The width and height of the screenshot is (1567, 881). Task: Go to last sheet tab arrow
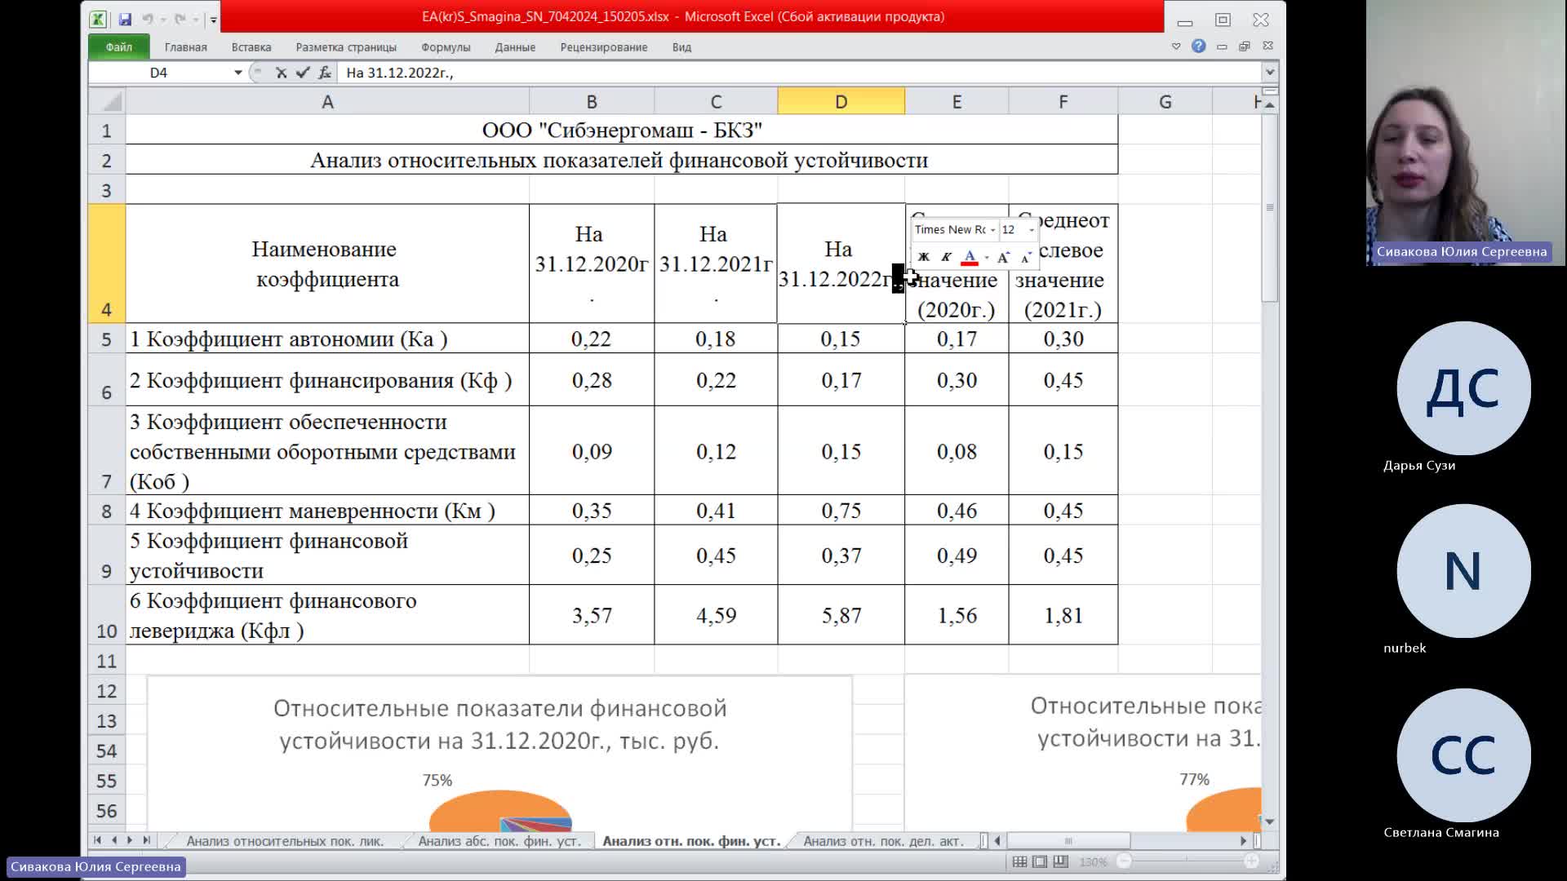point(146,840)
